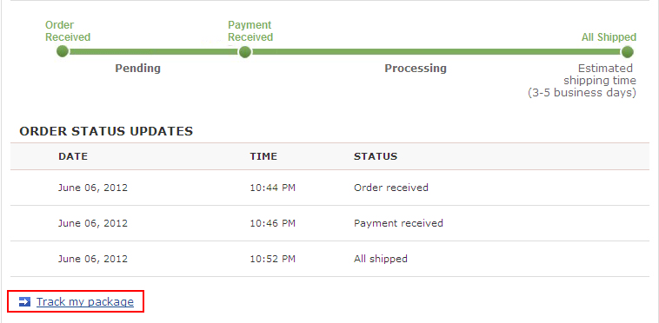The width and height of the screenshot is (659, 323).
Task: Select the Payment received status row
Action: pos(329,223)
